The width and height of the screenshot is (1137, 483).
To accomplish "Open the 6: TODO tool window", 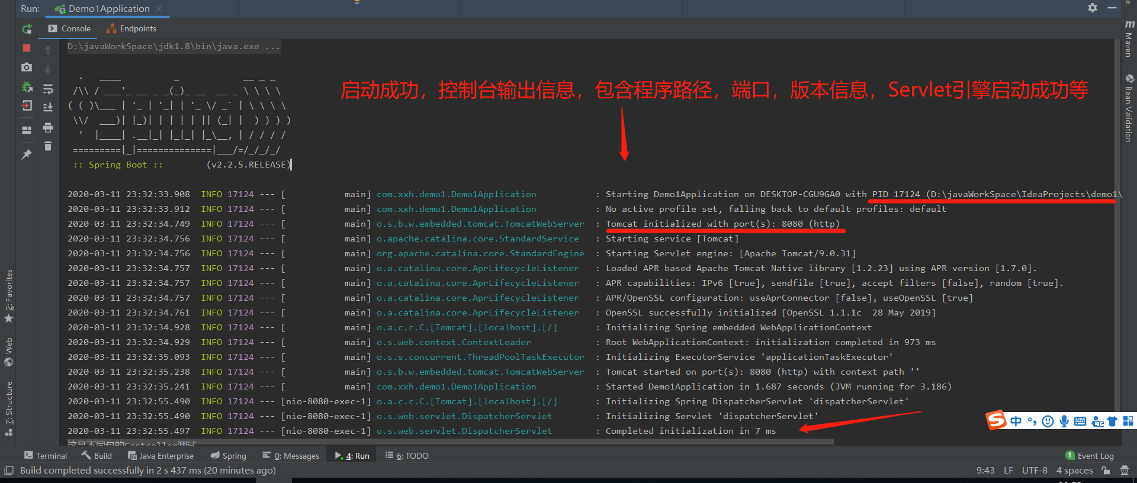I will pyautogui.click(x=407, y=456).
